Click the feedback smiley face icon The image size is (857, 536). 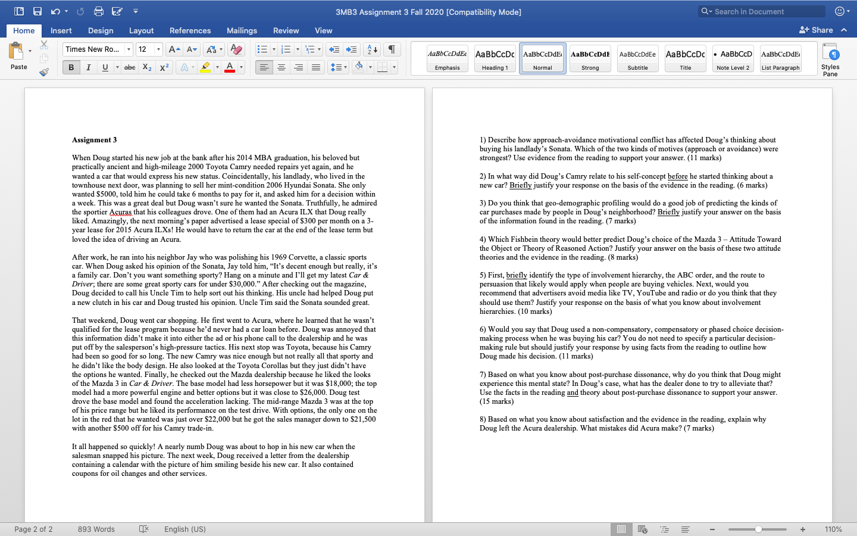(x=840, y=11)
